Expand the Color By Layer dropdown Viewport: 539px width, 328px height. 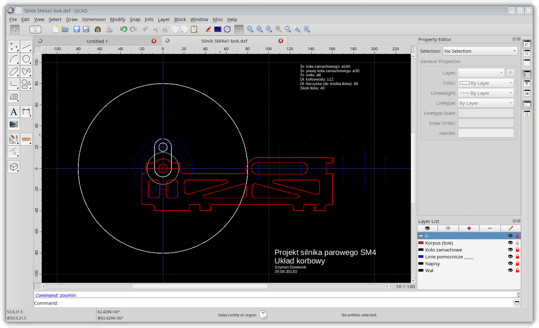[x=485, y=83]
